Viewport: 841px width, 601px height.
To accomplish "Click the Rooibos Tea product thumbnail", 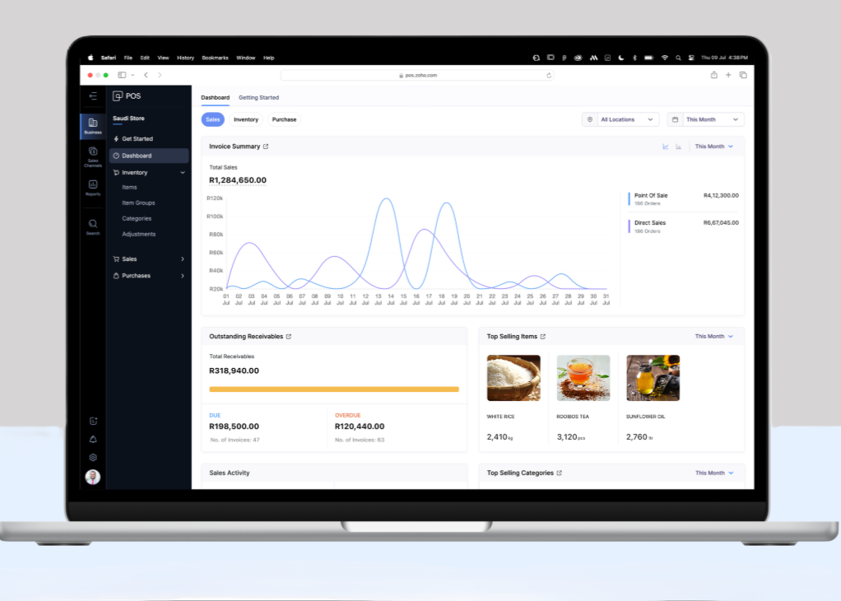I will (583, 378).
